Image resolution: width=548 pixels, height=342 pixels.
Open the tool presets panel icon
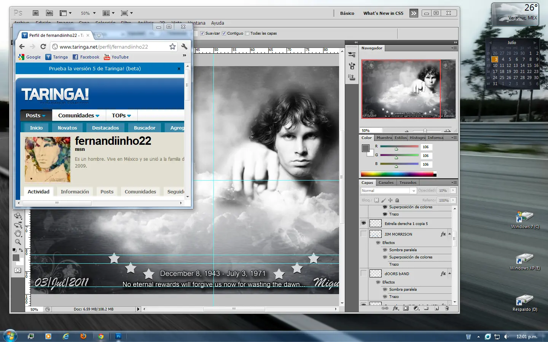[x=352, y=55]
